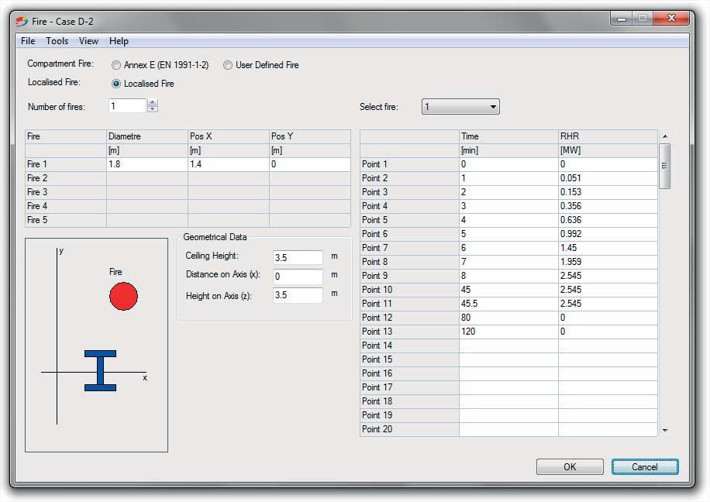Open the Select fire dropdown

point(460,107)
